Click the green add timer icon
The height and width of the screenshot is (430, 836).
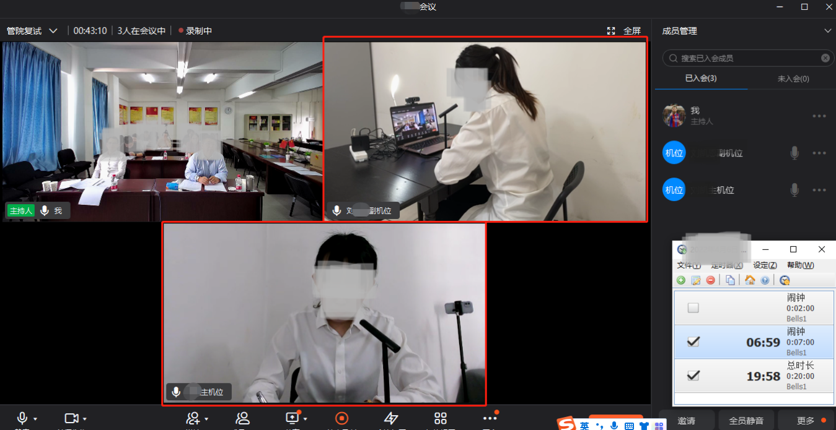[x=681, y=280]
